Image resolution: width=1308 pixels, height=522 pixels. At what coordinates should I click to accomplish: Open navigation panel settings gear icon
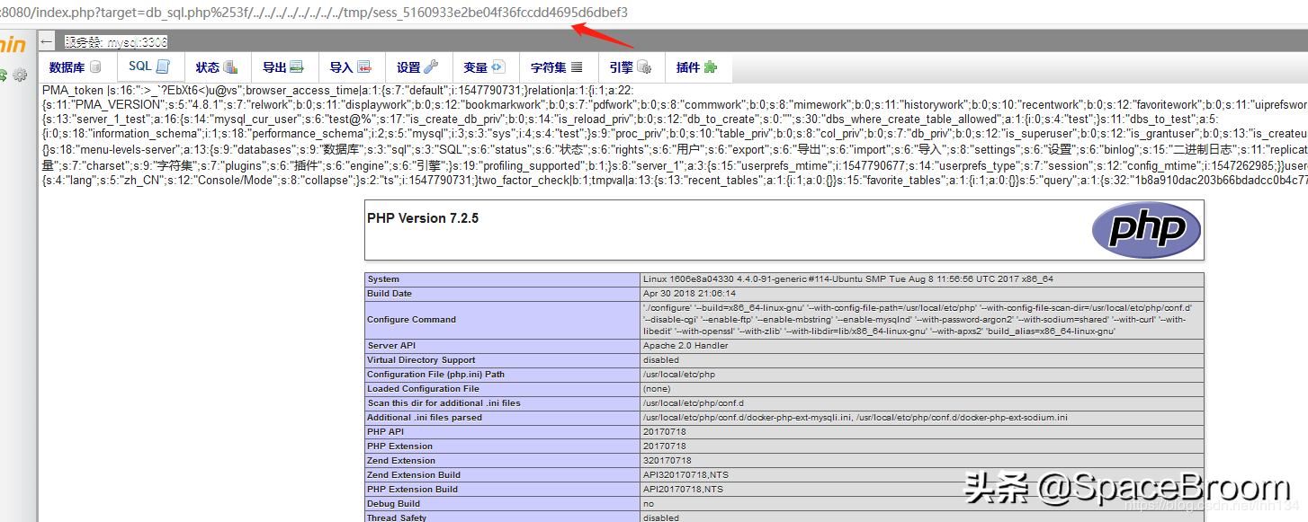(20, 75)
